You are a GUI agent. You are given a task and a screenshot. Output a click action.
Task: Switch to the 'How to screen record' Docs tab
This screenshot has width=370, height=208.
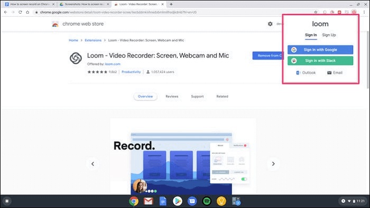tap(30, 4)
